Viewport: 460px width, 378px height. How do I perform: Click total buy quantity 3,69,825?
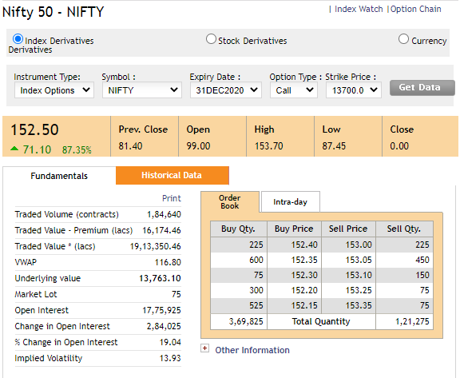tap(246, 321)
